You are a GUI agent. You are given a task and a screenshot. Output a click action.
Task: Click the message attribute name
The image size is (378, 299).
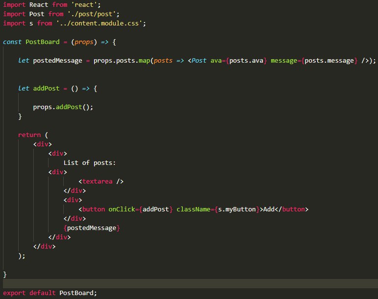click(x=284, y=61)
